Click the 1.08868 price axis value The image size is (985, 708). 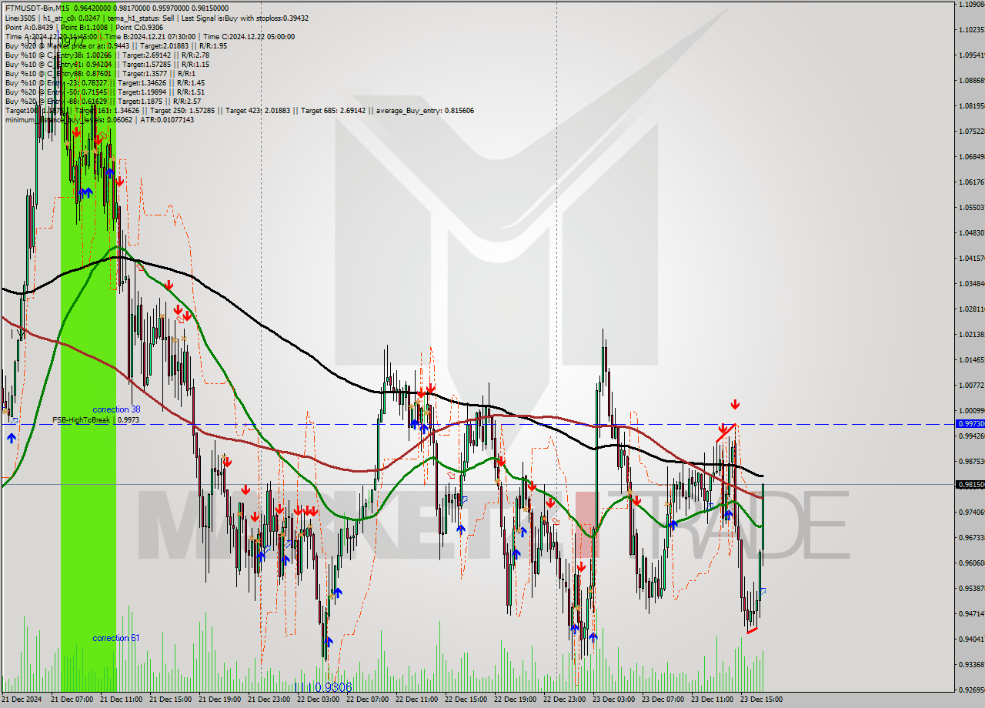tap(972, 81)
